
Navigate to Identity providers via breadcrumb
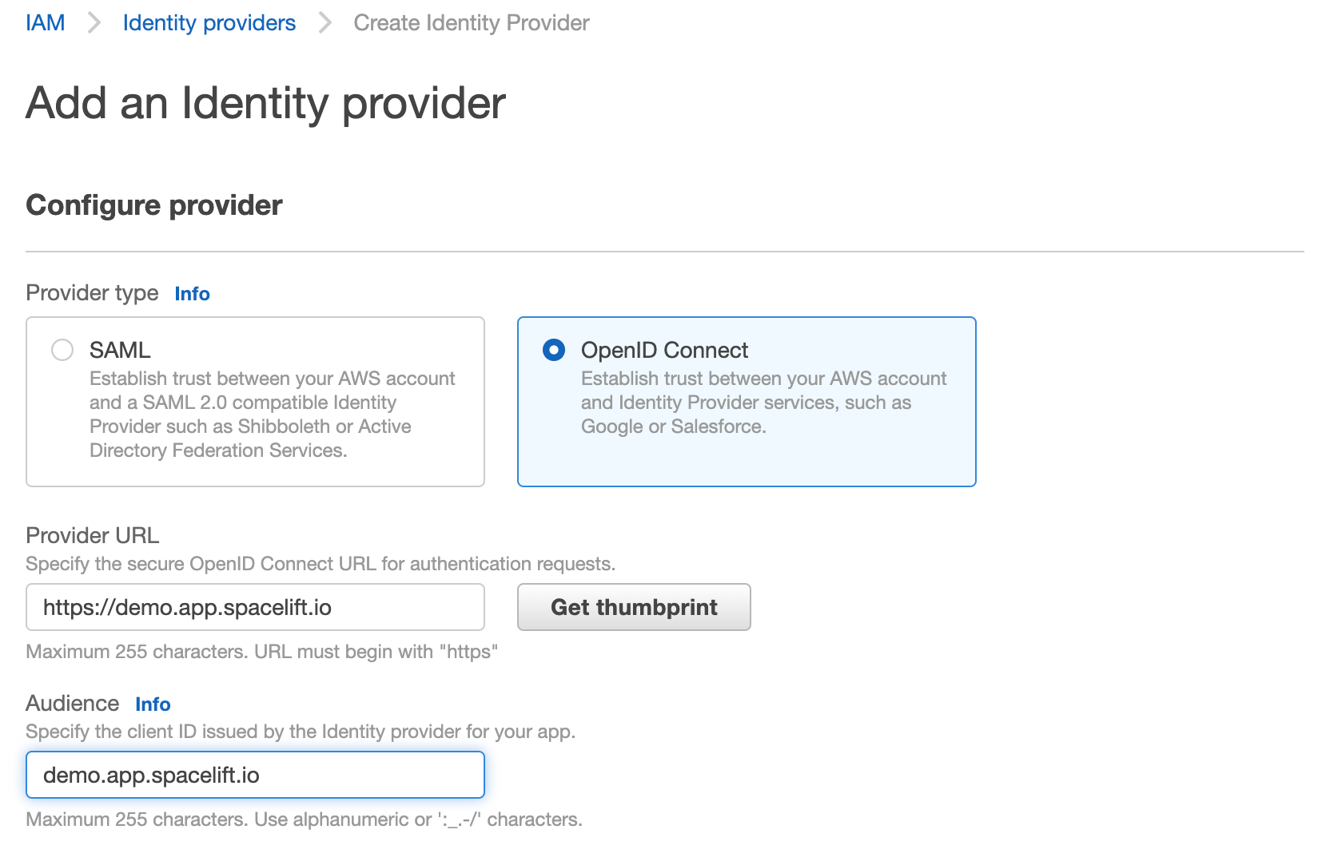pyautogui.click(x=209, y=22)
